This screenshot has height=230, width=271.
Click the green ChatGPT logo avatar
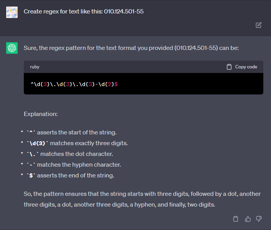12,48
